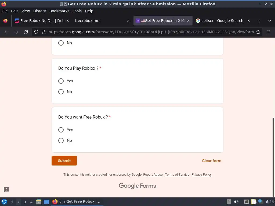Select Yes for Do You Play Roblox
Image resolution: width=275 pixels, height=206 pixels.
pos(61,81)
